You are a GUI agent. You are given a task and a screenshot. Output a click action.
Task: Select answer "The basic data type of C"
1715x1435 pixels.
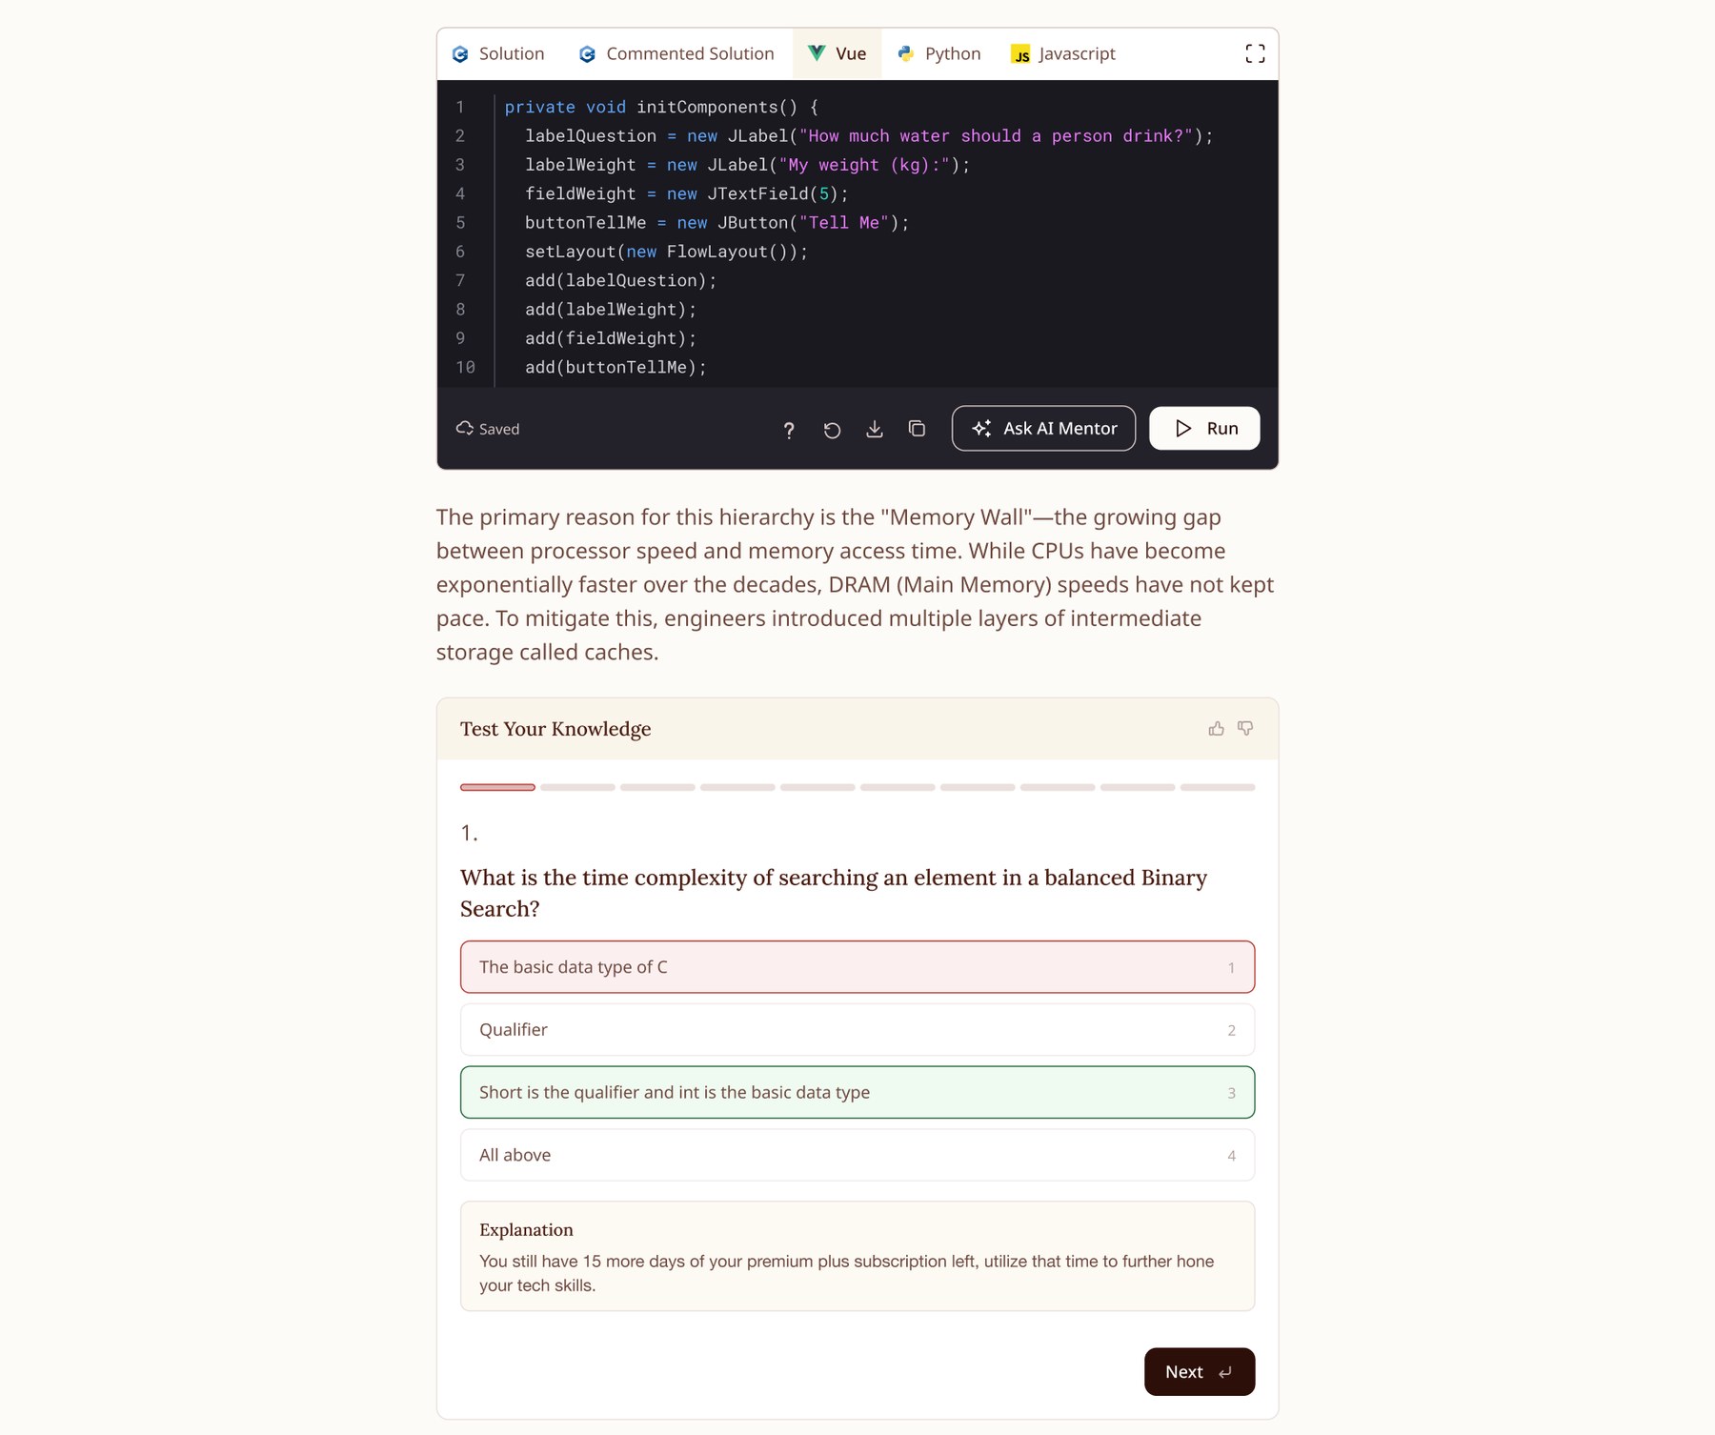pyautogui.click(x=857, y=967)
